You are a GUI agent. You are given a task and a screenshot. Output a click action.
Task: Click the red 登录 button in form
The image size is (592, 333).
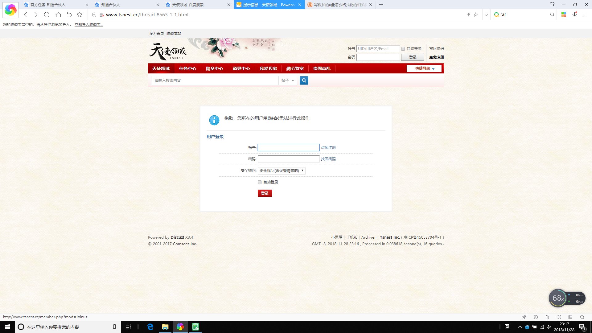[265, 193]
